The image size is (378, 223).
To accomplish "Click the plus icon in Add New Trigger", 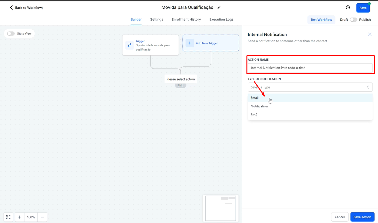I will coord(190,43).
